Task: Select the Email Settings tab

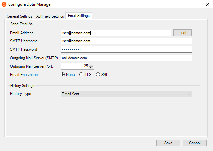Action: pos(79,16)
